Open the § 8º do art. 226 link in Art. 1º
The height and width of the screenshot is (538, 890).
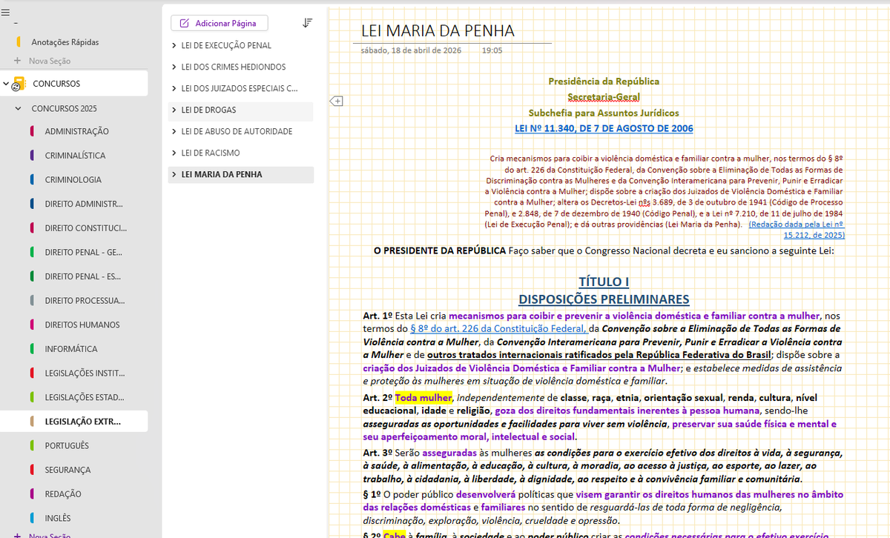point(499,328)
